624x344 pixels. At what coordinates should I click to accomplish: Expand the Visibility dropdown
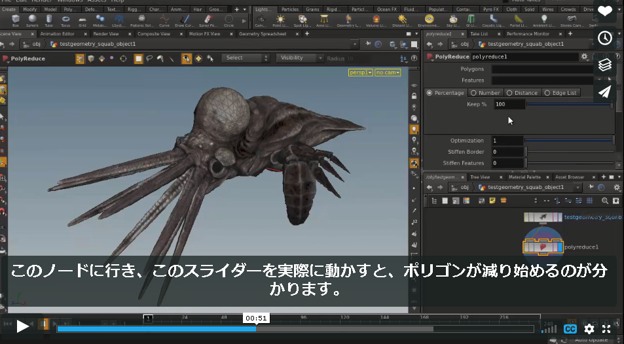299,58
